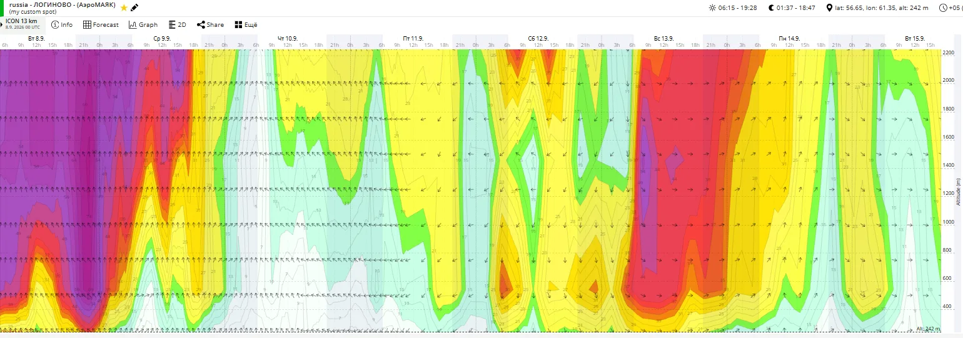The height and width of the screenshot is (338, 963).
Task: Click the (my custom spot) subtitle
Action: pos(33,12)
